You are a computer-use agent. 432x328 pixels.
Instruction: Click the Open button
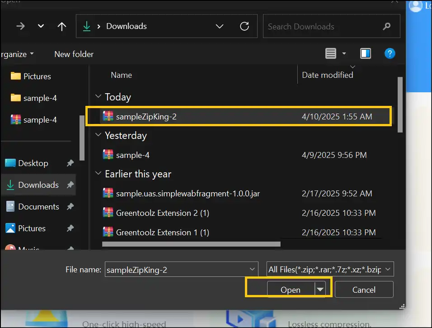(291, 290)
